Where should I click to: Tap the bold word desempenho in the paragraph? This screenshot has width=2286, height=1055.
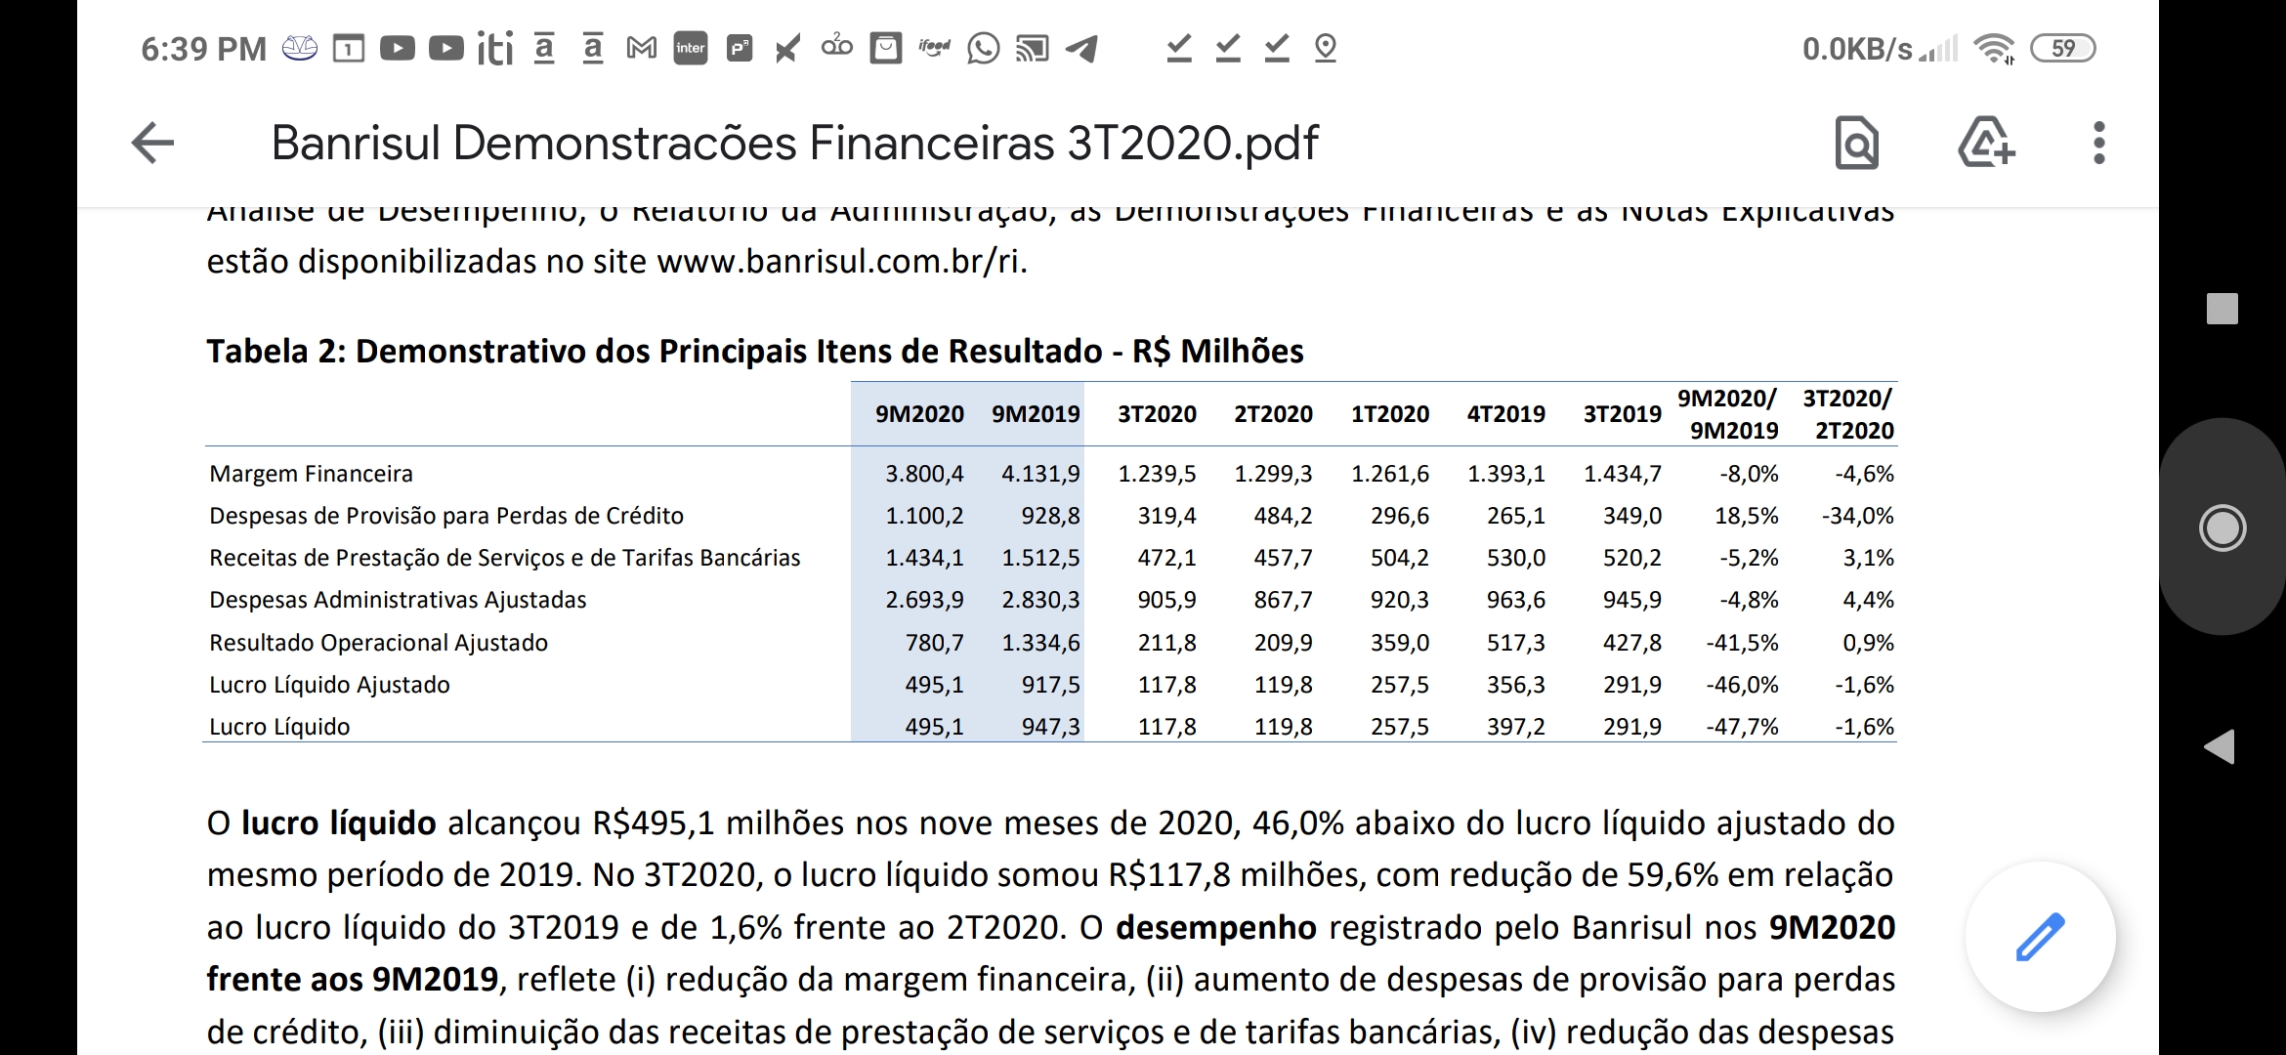pyautogui.click(x=1216, y=927)
